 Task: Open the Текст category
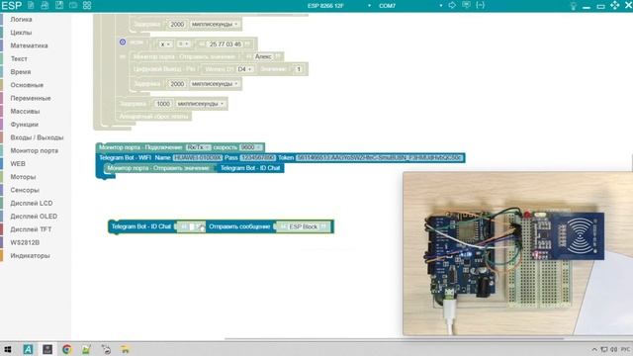click(19, 58)
